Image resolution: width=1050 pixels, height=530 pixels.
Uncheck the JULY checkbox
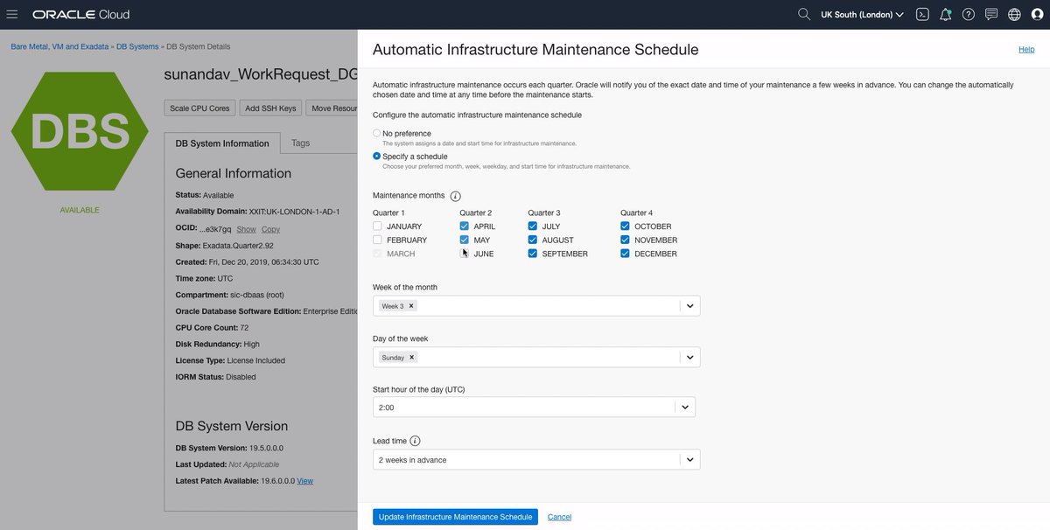(x=533, y=227)
